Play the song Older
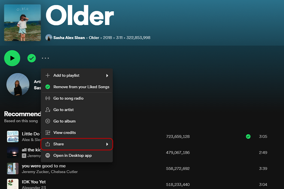Screen dimensions: 284x189 [x=12, y=58]
